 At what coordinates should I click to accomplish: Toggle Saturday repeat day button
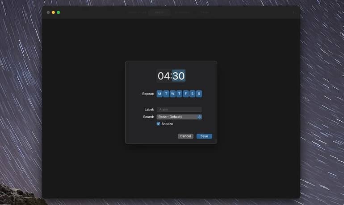[192, 94]
